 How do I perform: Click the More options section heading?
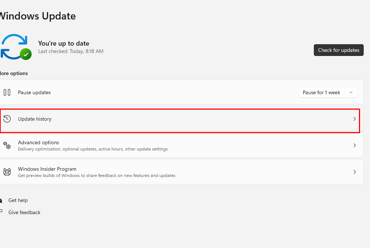[x=14, y=73]
